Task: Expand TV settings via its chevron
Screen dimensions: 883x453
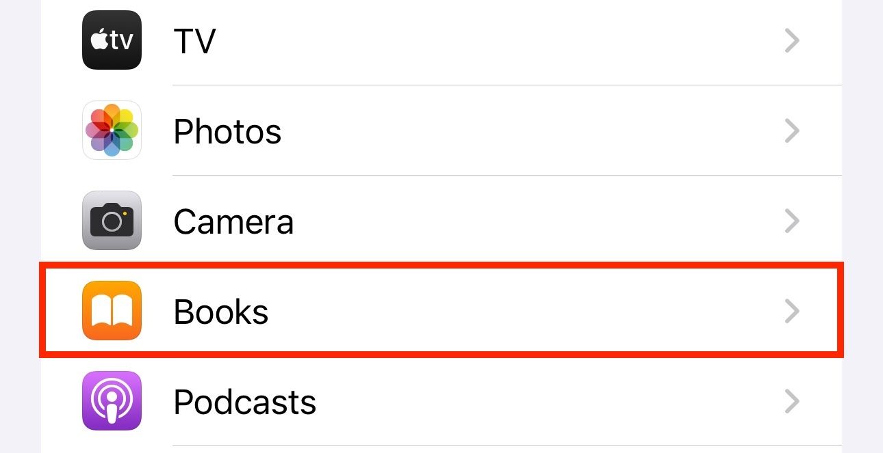Action: click(792, 41)
